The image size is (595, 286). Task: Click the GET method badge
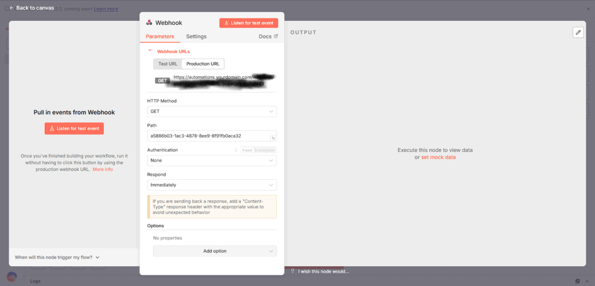pos(163,81)
